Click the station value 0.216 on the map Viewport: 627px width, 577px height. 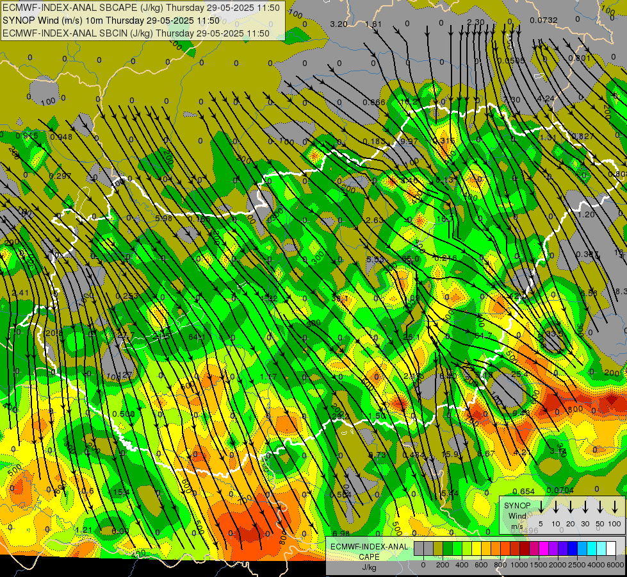click(446, 258)
